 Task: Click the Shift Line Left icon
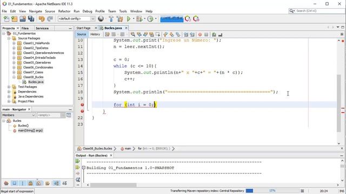click(x=186, y=34)
